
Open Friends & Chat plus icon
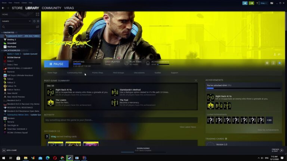click(282, 150)
